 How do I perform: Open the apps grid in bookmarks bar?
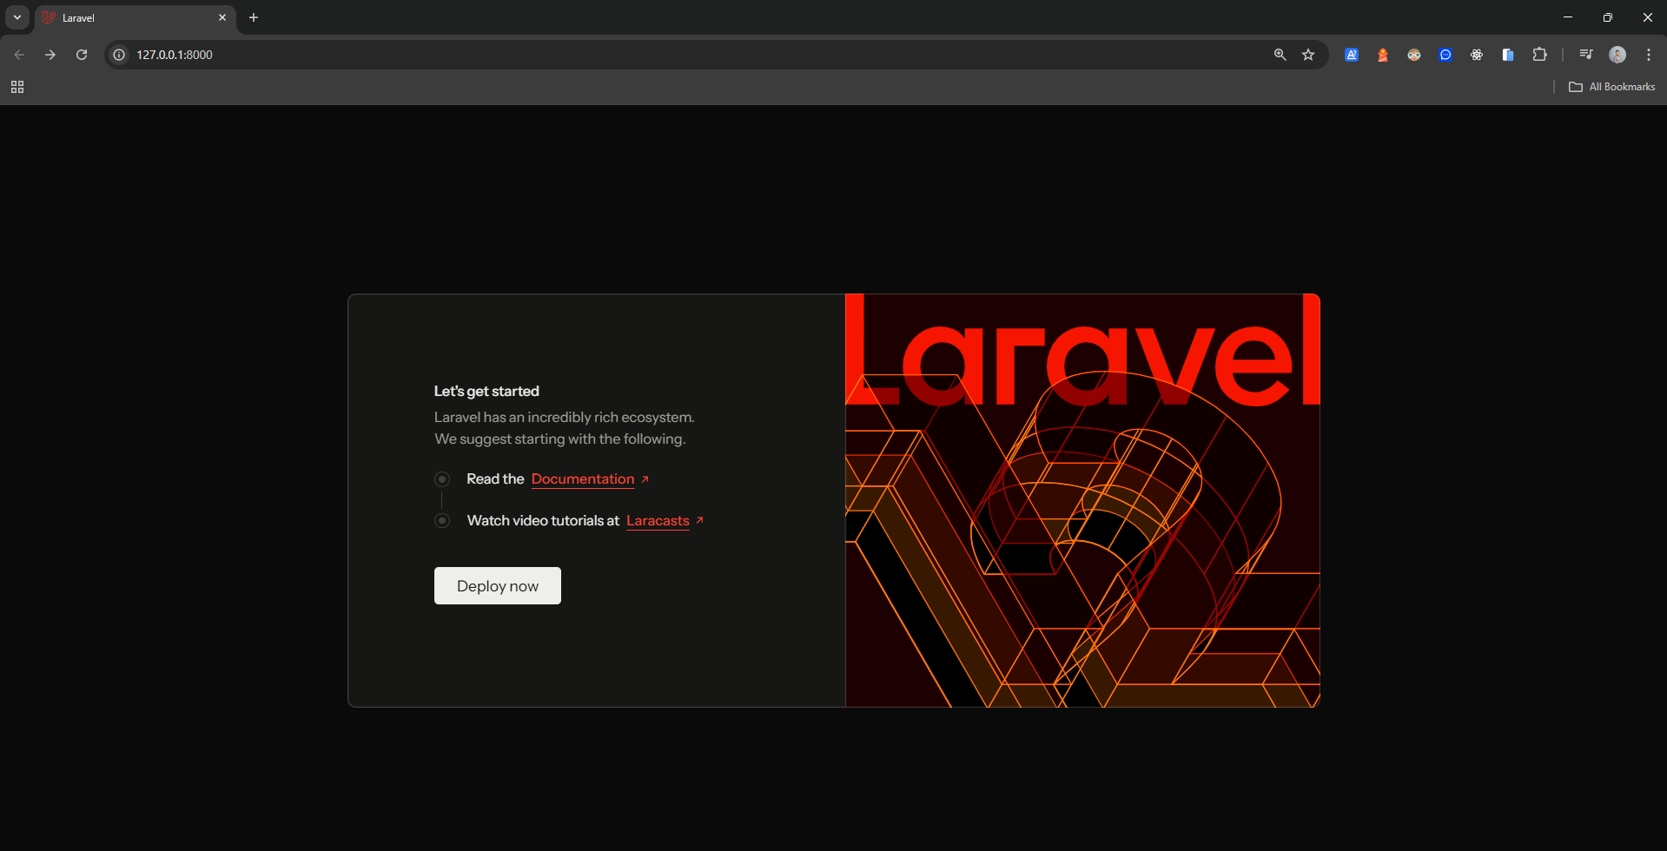[17, 87]
